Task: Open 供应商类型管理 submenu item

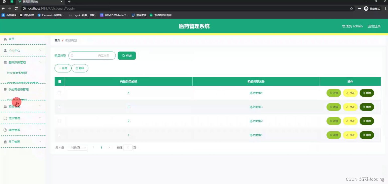Action: point(17,73)
